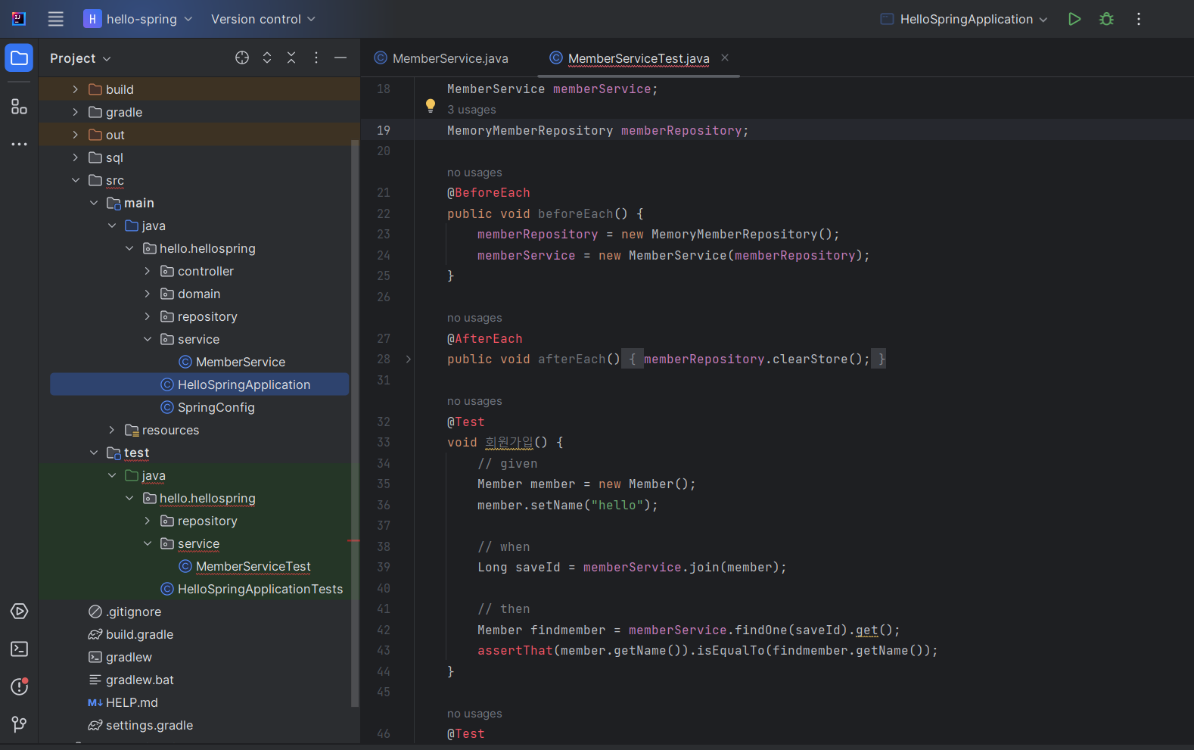
Task: Click the 회원가입 test method name
Action: [x=509, y=443]
